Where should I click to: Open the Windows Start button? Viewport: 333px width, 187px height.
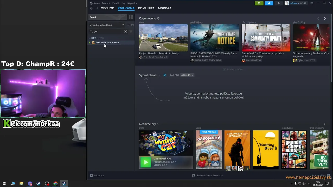(x=4, y=184)
